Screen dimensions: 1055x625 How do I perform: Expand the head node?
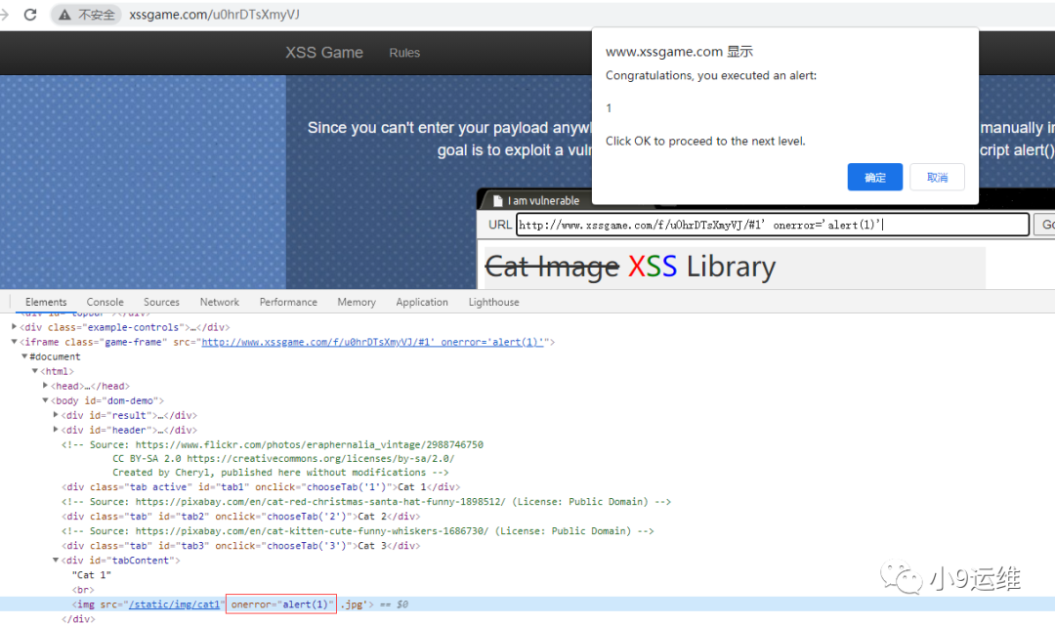pos(45,386)
